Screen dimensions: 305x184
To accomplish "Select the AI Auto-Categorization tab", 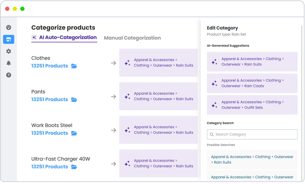I will (67, 37).
